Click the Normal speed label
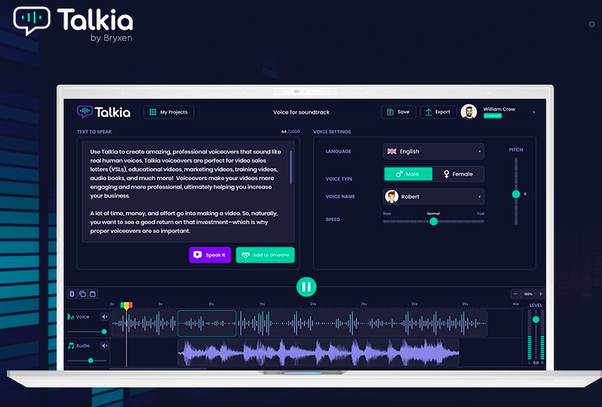Viewport: 602px width, 407px height. pos(433,213)
